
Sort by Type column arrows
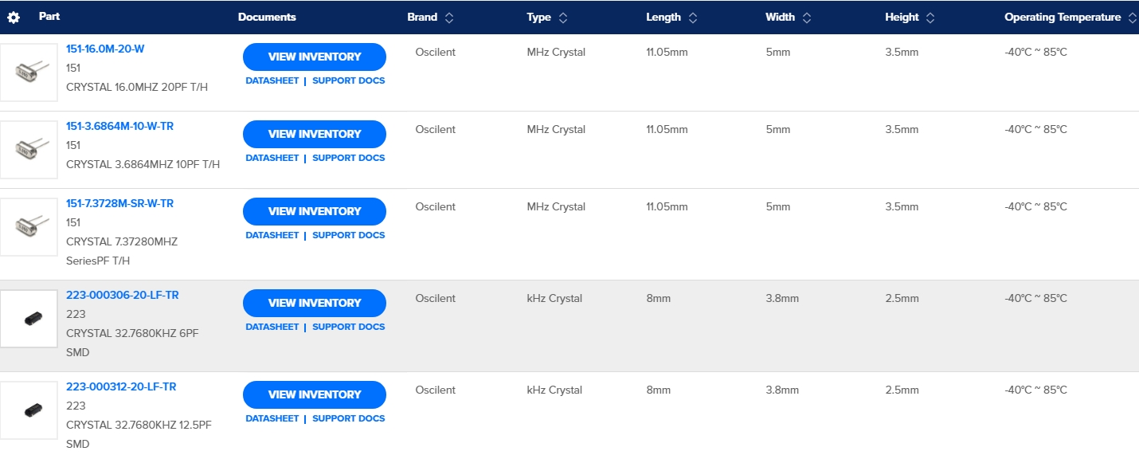[563, 18]
